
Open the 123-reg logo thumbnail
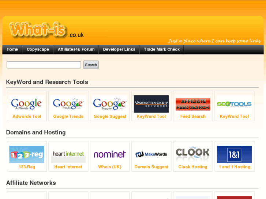pyautogui.click(x=27, y=154)
